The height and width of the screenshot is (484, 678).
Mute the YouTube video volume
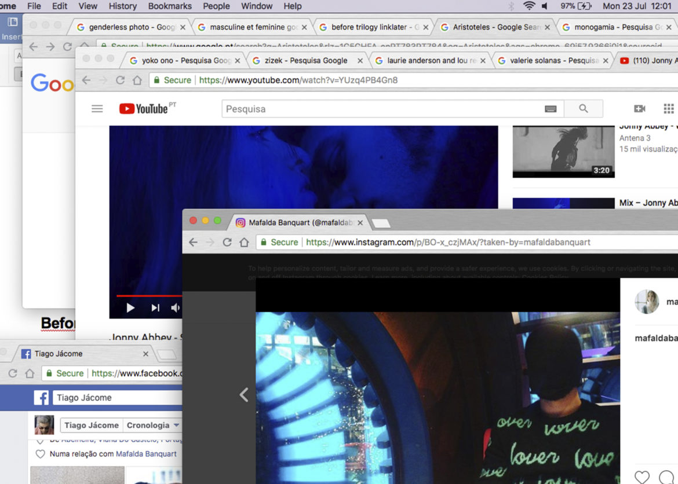(175, 308)
